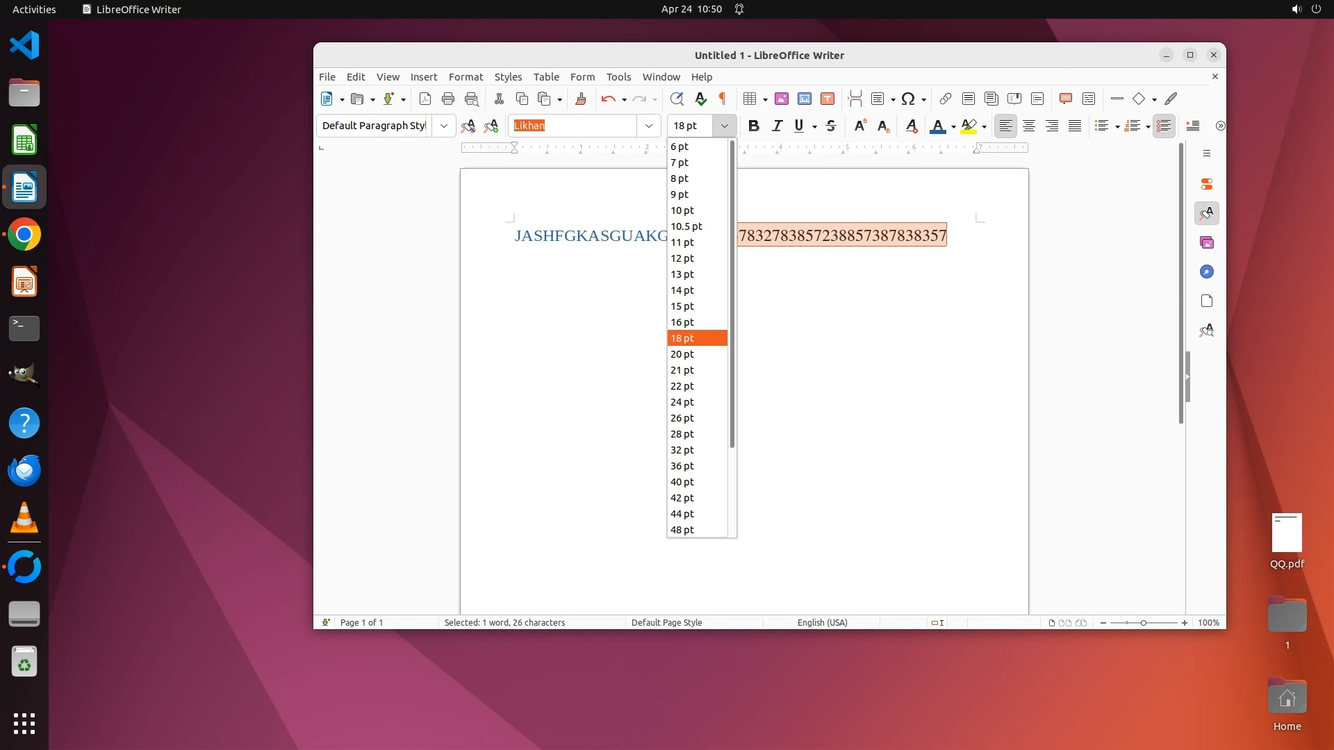Click the Print icon in toolbar
Image resolution: width=1334 pixels, height=750 pixels.
(448, 99)
